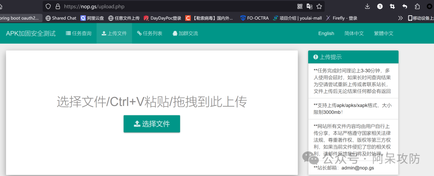Open DayDayPoc登录 bookmark
Screen dimensions: 434x176
162,18
